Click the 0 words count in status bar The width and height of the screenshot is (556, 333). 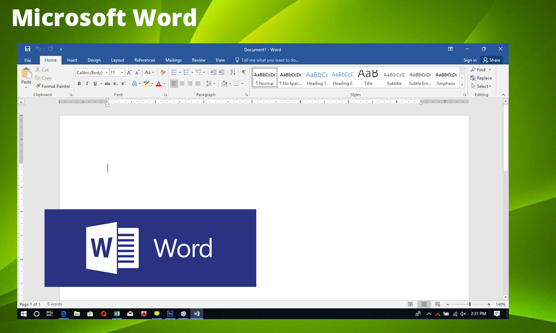54,304
